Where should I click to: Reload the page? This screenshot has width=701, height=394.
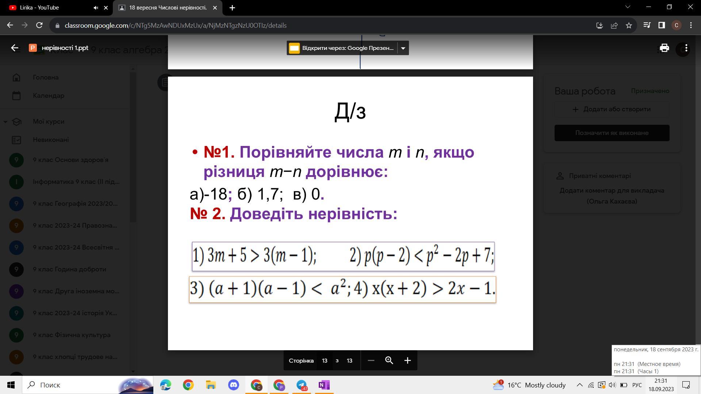(x=39, y=26)
